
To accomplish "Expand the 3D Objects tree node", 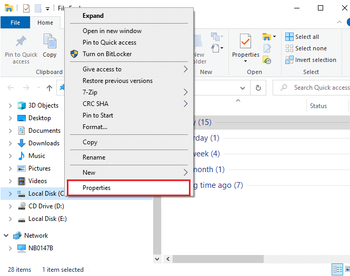I will (x=11, y=105).
